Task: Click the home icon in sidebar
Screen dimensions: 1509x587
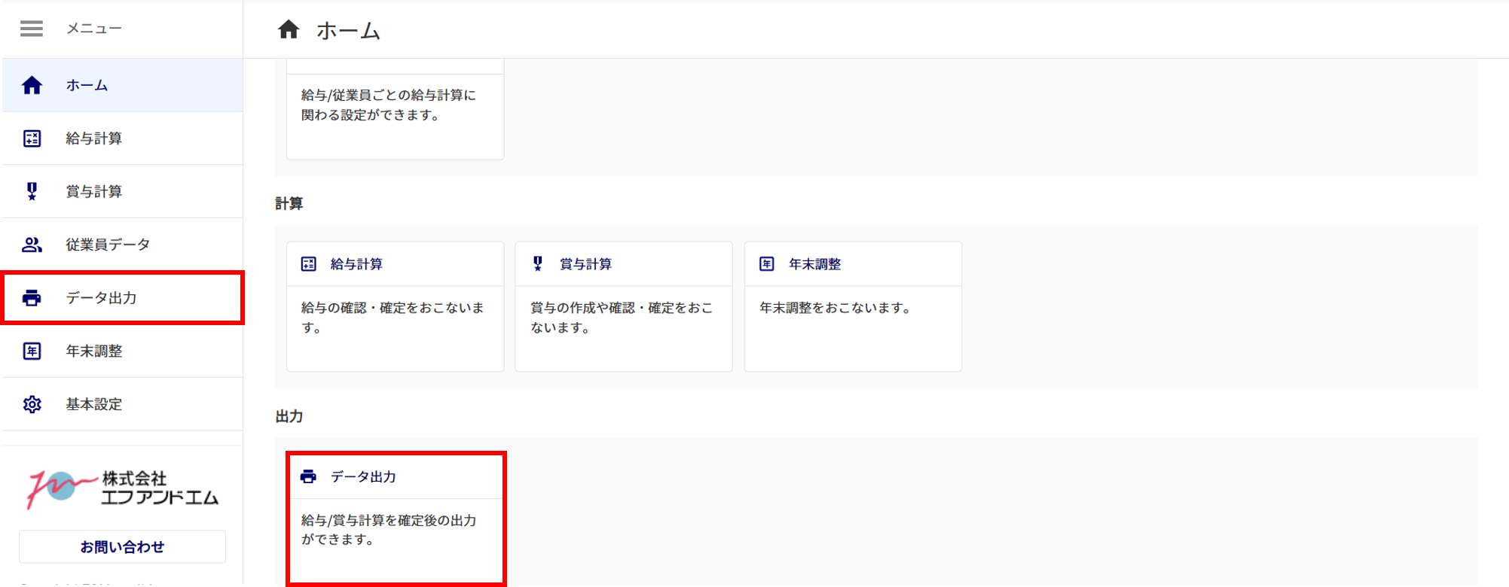Action: [x=32, y=85]
